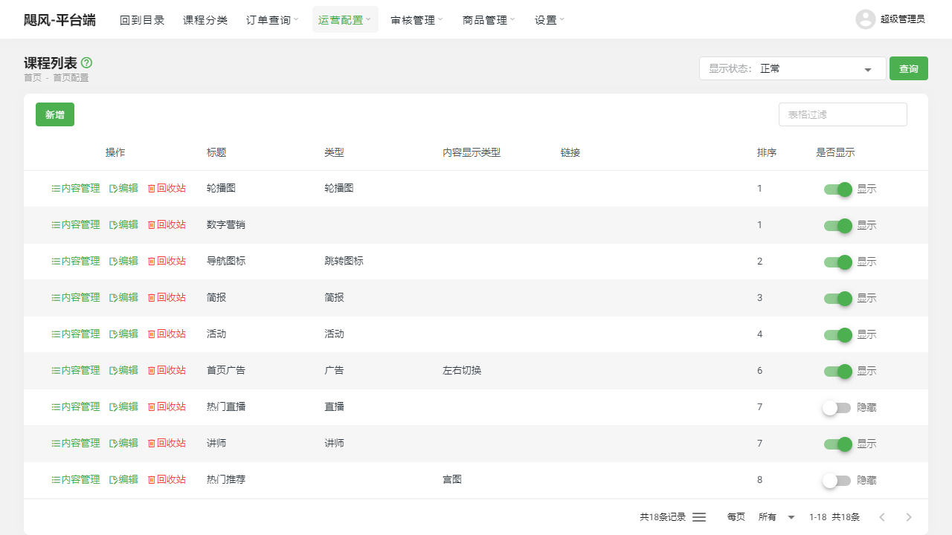Toggle display switch for 热门直播 row

(x=837, y=408)
